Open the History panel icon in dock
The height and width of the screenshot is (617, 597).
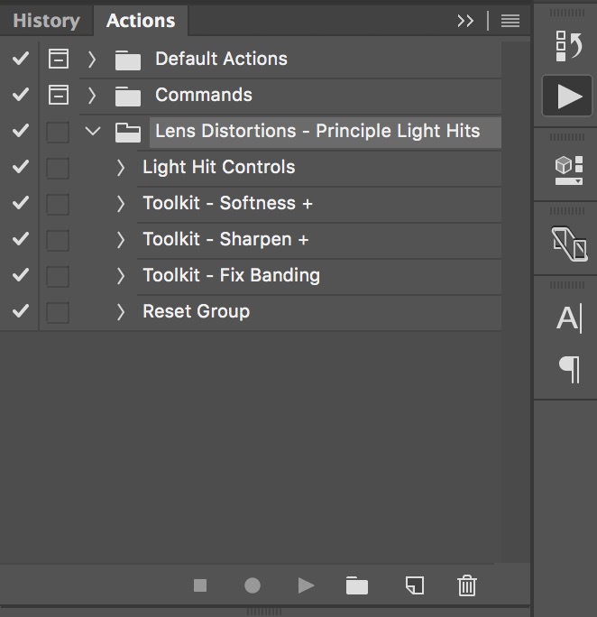click(568, 46)
